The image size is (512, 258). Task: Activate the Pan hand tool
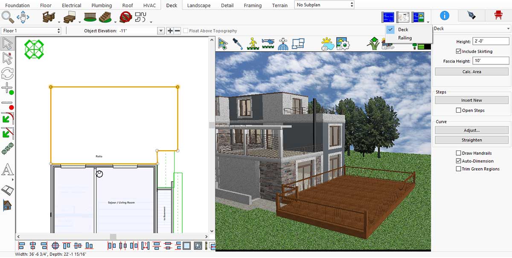[x=23, y=17]
